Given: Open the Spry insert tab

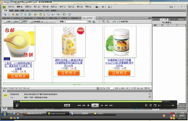Looking at the screenshot, I should 28,11.
